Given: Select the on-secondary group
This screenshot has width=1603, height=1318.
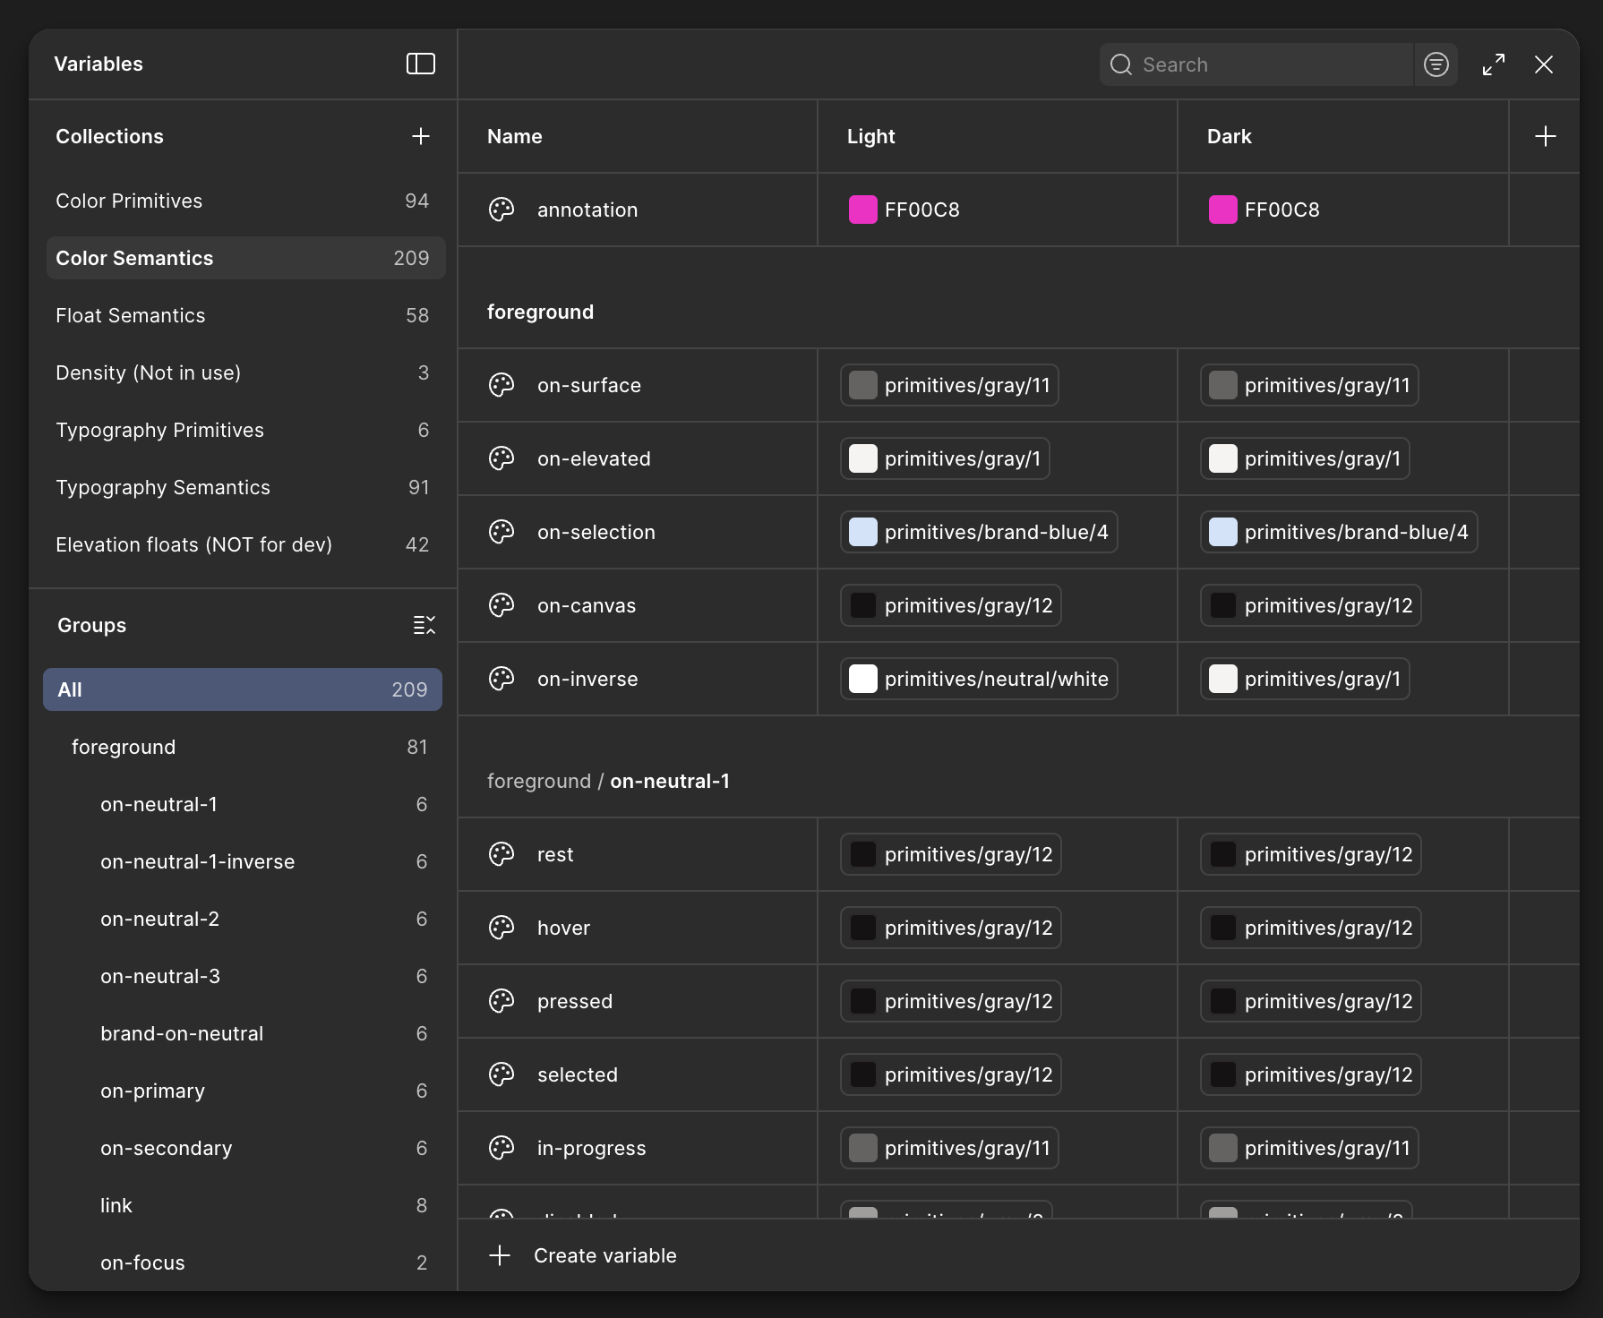Looking at the screenshot, I should click(243, 1148).
